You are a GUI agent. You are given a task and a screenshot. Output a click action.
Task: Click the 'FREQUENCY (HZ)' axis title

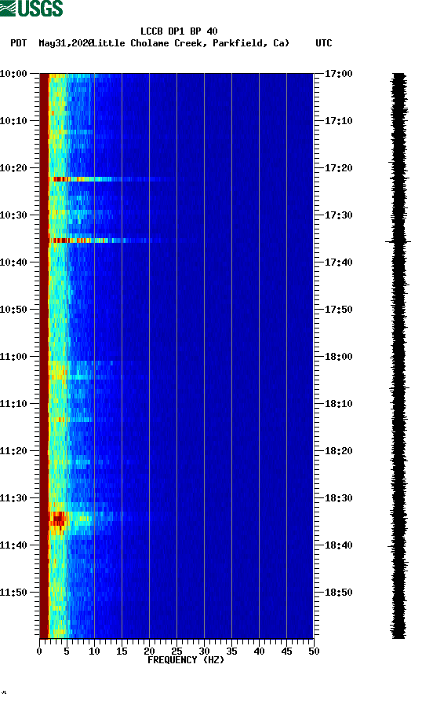(186, 660)
